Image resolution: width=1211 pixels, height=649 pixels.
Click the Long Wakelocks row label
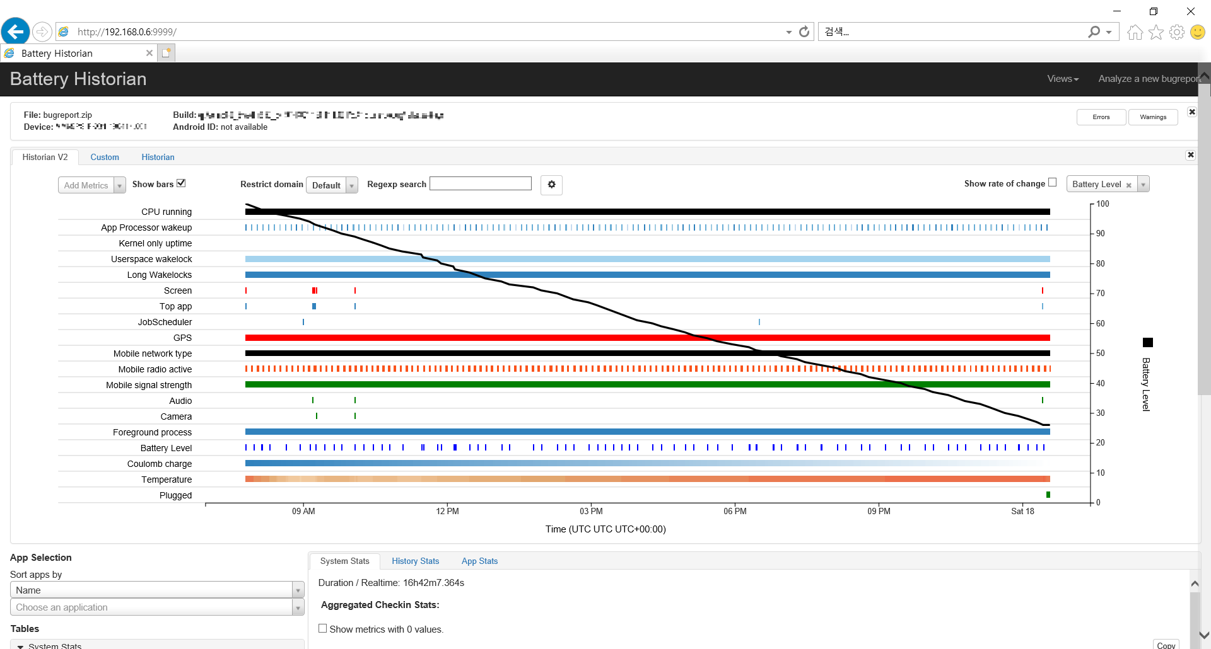click(x=160, y=275)
